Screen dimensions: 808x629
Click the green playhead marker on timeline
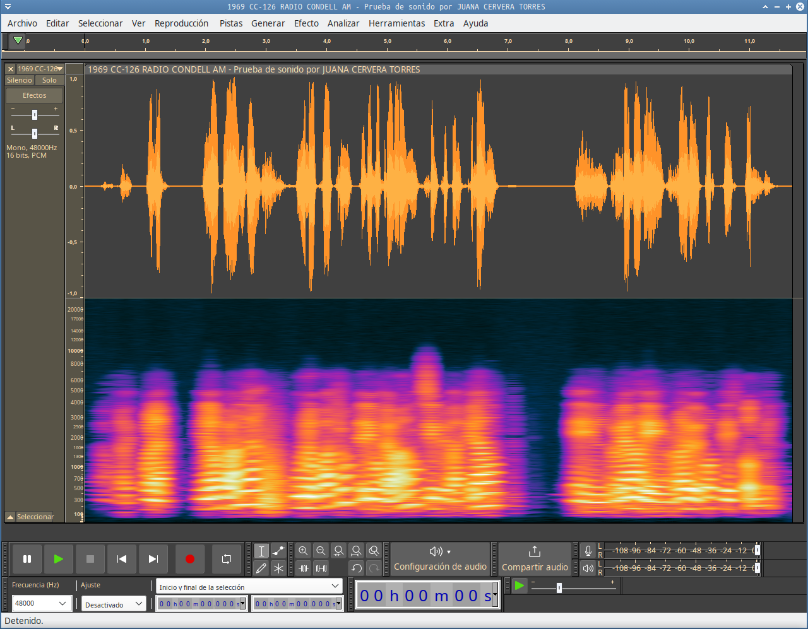click(18, 40)
